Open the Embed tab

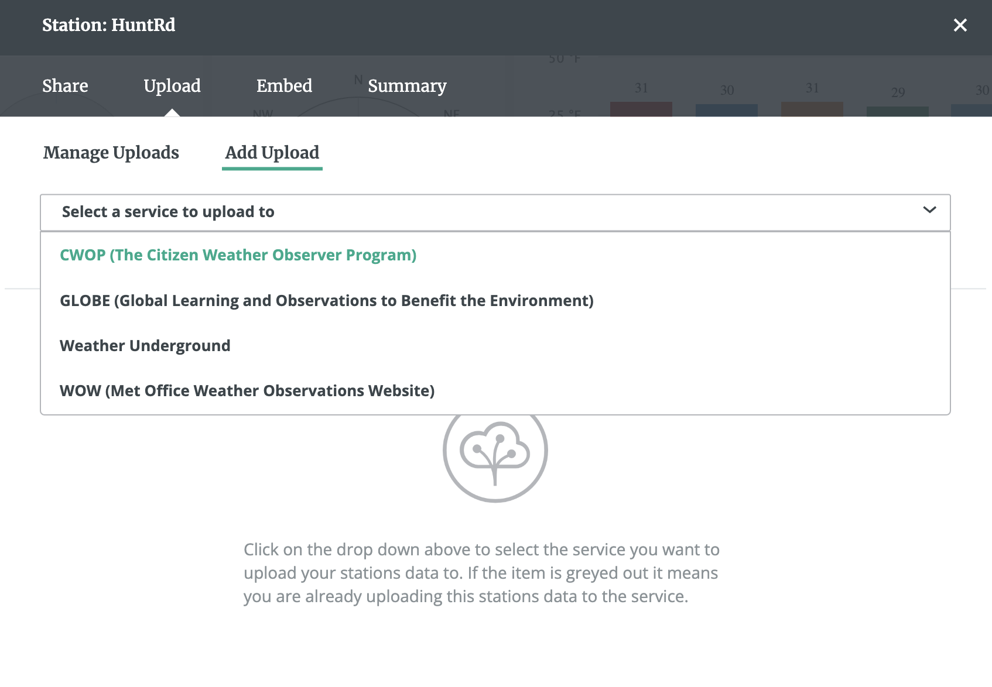(x=284, y=86)
